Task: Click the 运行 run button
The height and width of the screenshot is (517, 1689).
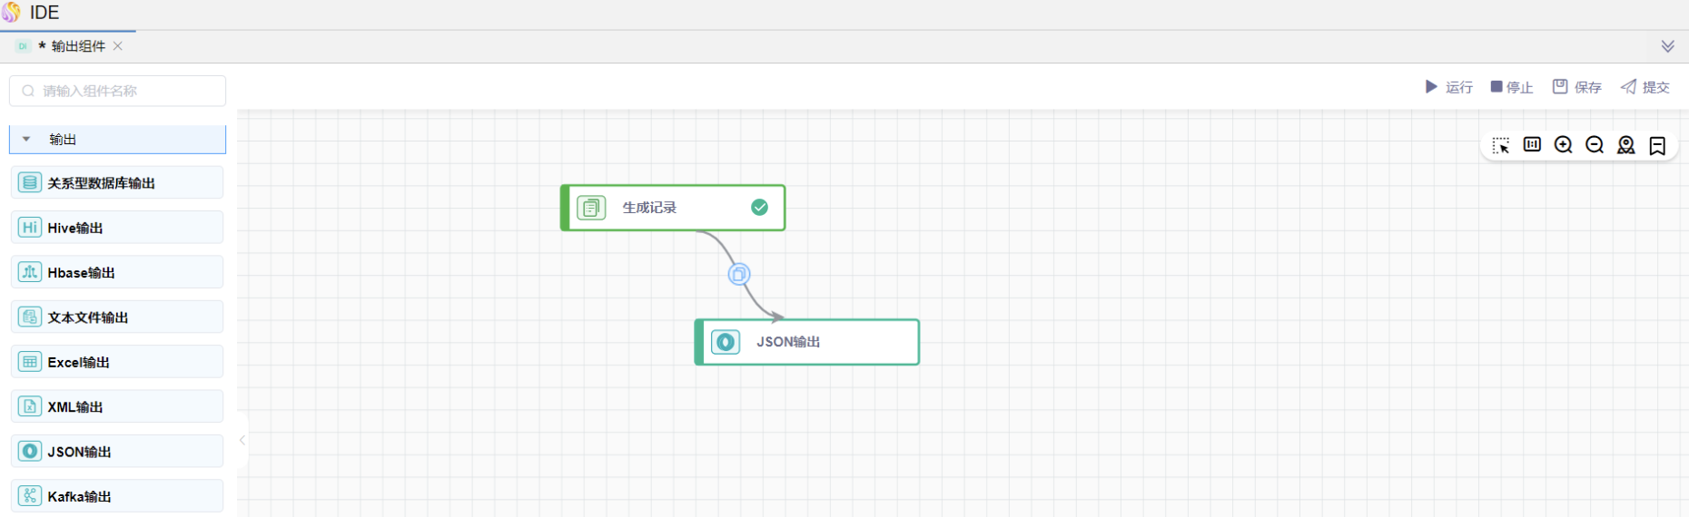Action: coord(1448,87)
